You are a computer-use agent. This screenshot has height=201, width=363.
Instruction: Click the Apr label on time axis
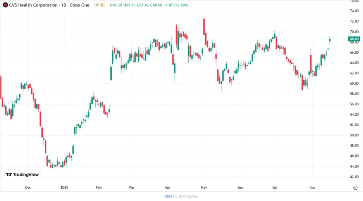(167, 187)
